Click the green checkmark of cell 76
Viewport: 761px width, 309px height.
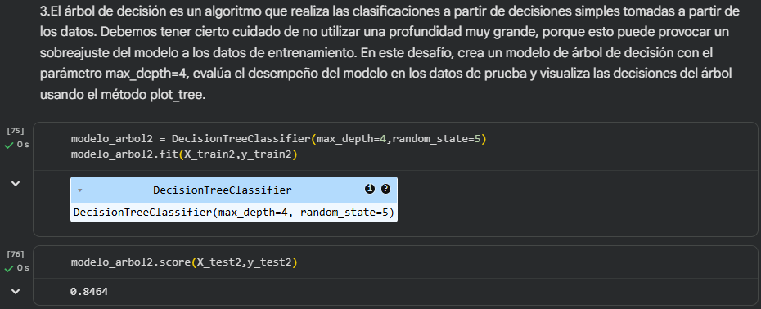click(x=9, y=268)
